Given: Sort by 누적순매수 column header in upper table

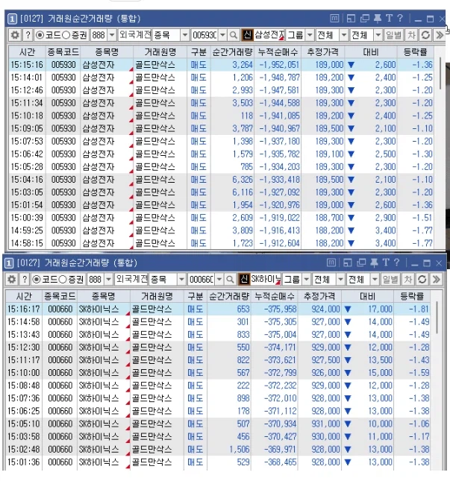Looking at the screenshot, I should pyautogui.click(x=278, y=52).
